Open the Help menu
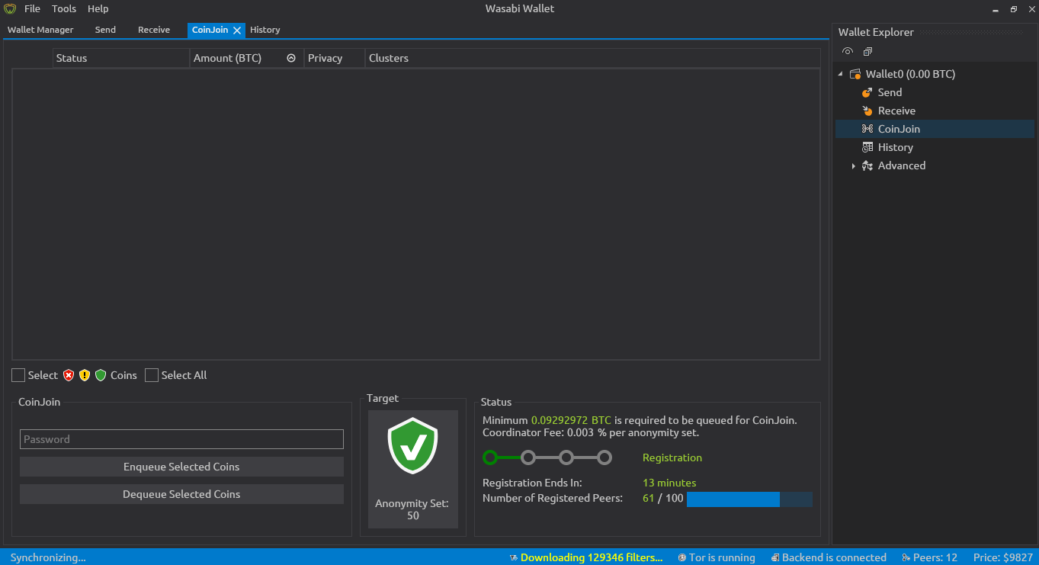Screen dimensions: 1039x565 point(98,9)
